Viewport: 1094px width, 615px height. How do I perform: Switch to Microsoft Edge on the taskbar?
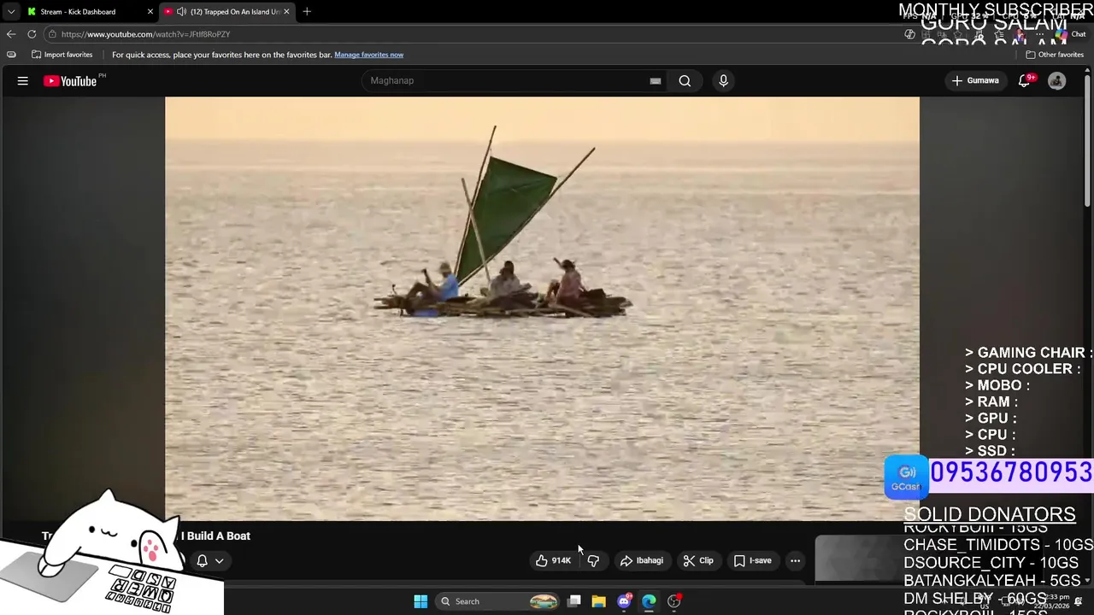point(650,601)
